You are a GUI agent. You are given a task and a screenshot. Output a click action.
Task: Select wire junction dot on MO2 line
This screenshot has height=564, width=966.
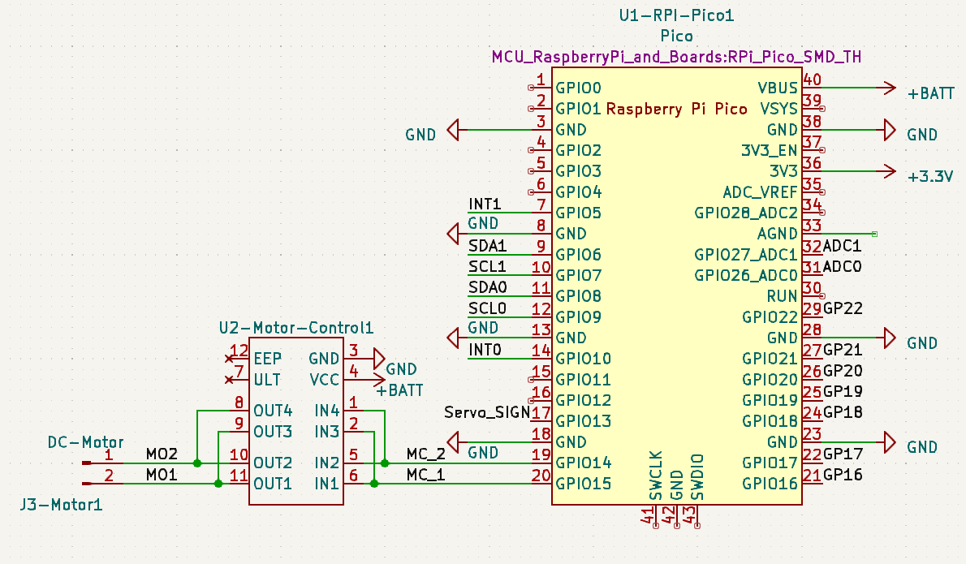[x=197, y=463]
